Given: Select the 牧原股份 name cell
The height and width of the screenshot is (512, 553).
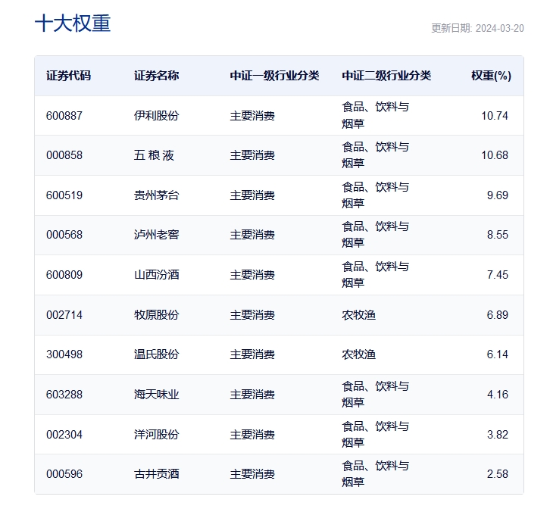Looking at the screenshot, I should coord(156,314).
